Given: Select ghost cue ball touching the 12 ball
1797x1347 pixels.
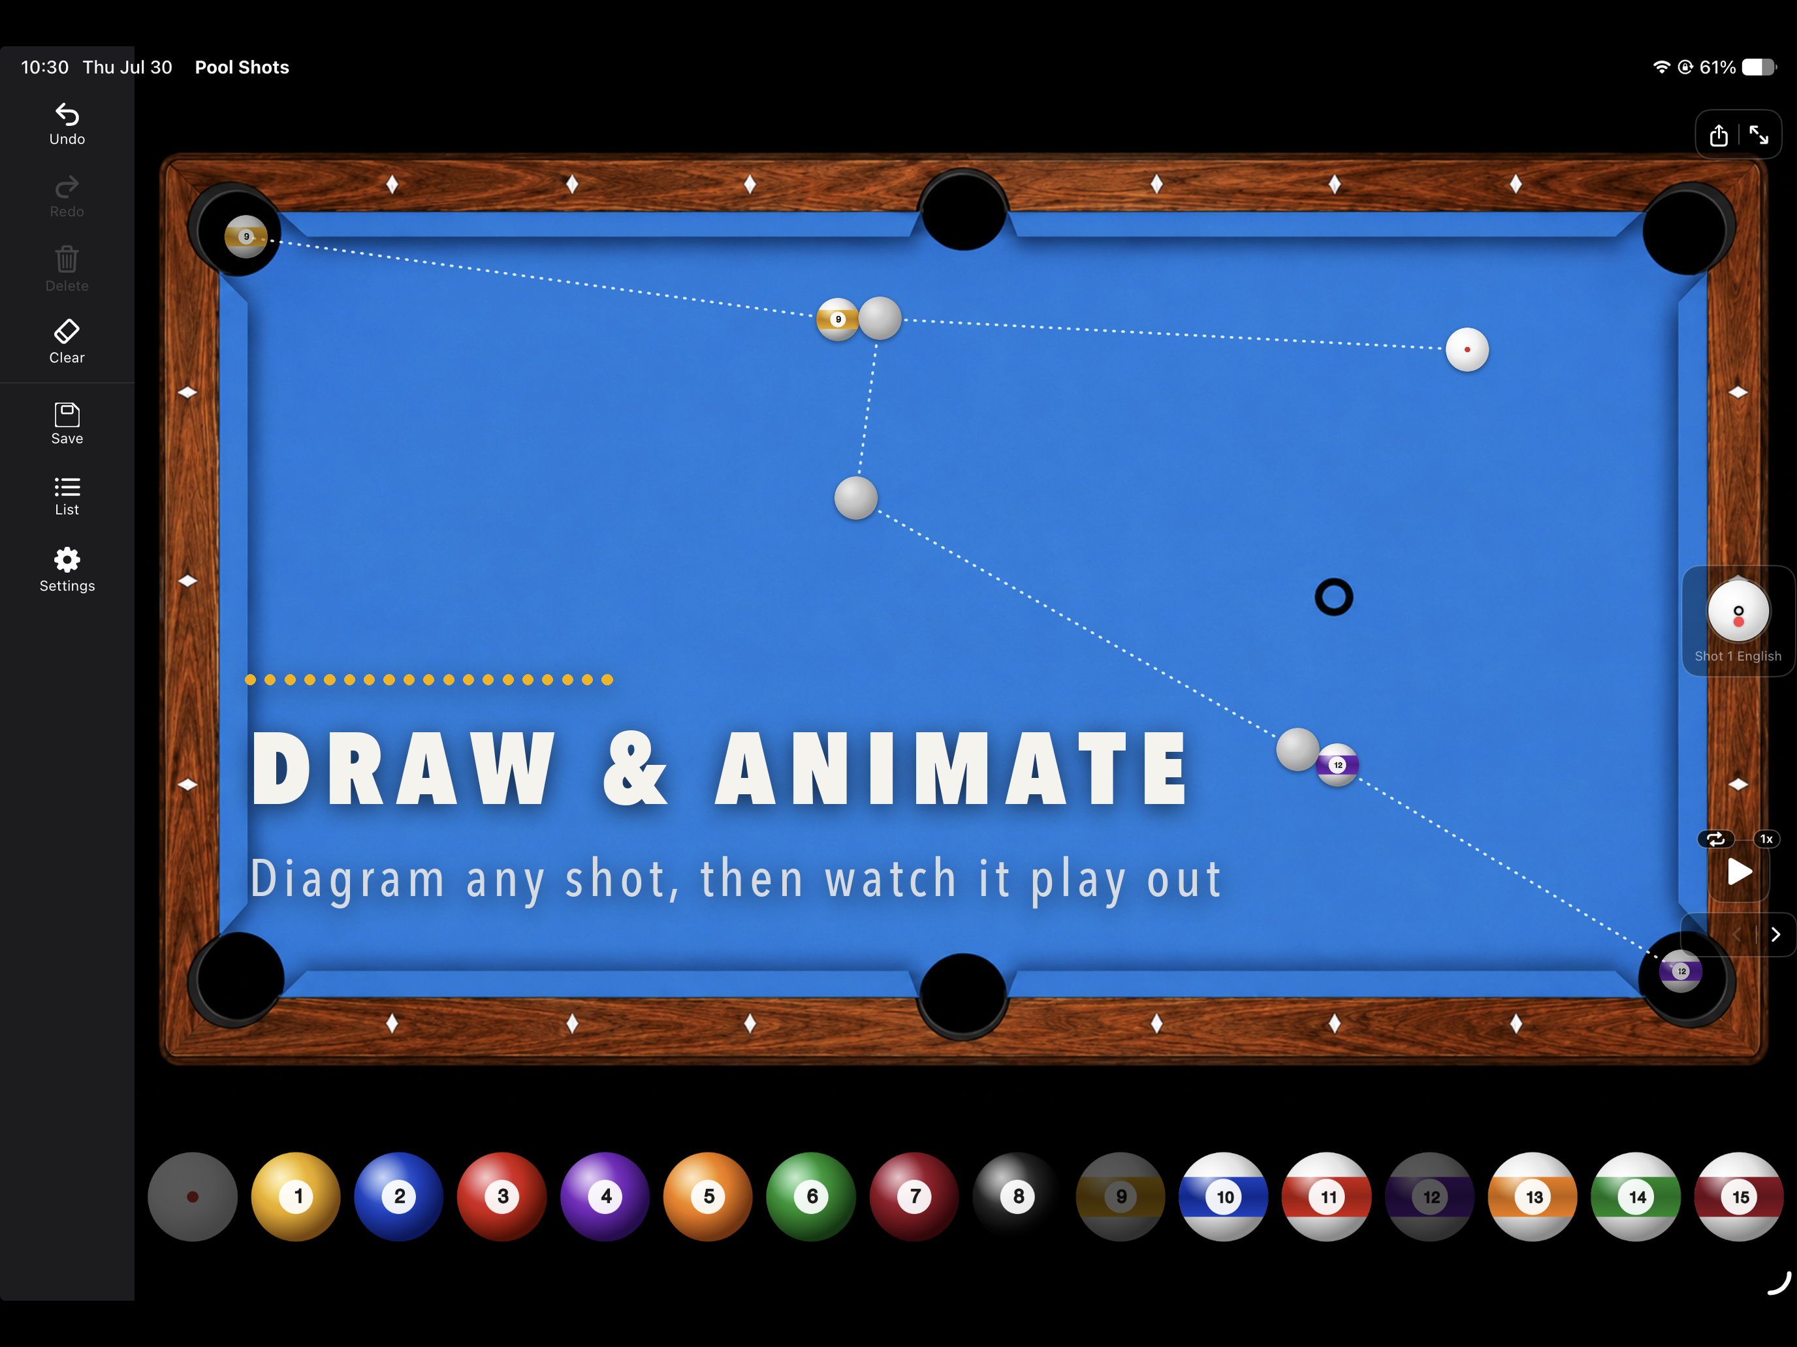Looking at the screenshot, I should (1297, 749).
